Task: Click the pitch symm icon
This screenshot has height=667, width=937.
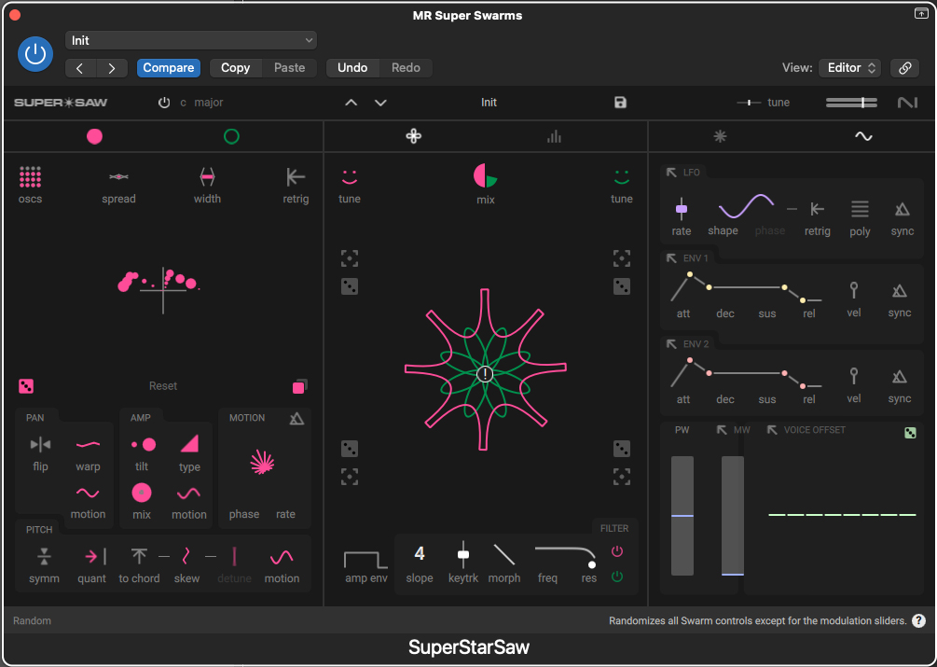Action: pos(44,557)
